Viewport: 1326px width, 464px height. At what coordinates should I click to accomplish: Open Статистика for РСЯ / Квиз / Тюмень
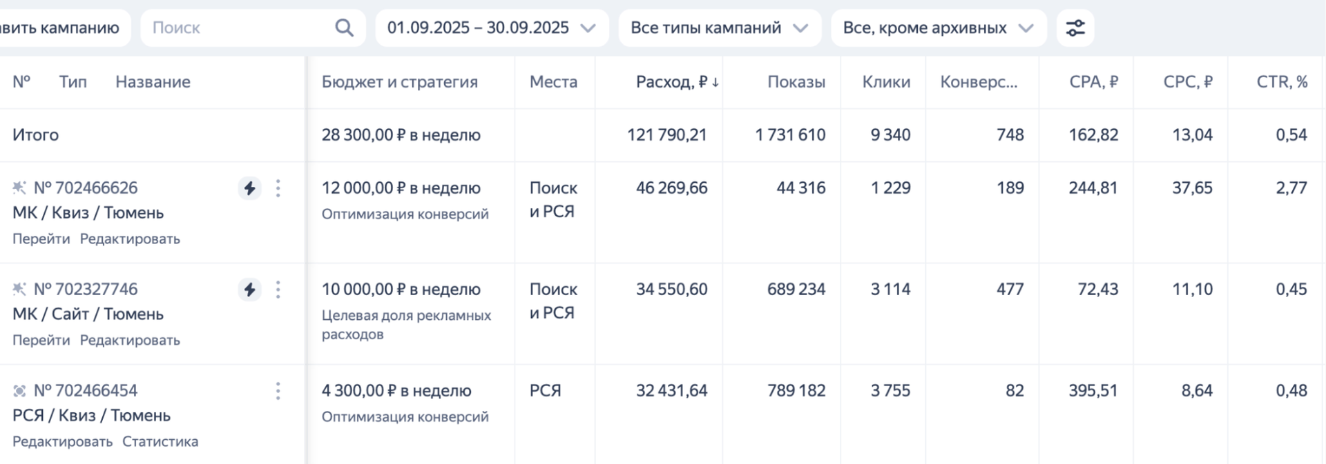click(x=160, y=442)
